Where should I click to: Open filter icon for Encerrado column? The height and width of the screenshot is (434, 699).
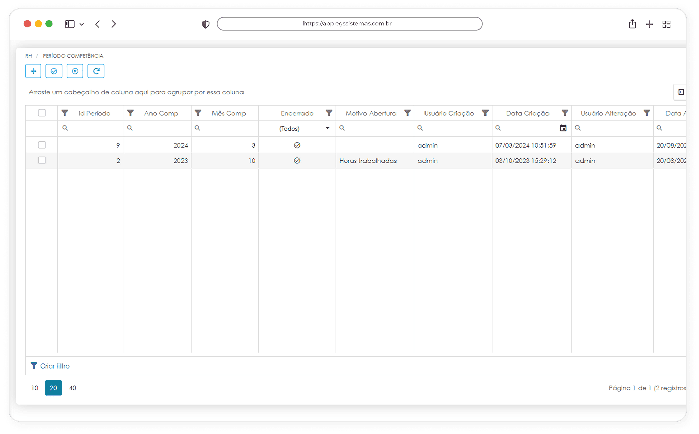[x=329, y=113]
